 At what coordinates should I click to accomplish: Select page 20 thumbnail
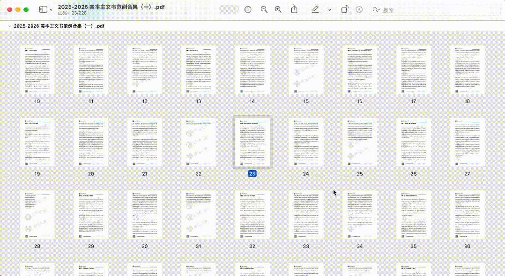[x=91, y=142]
